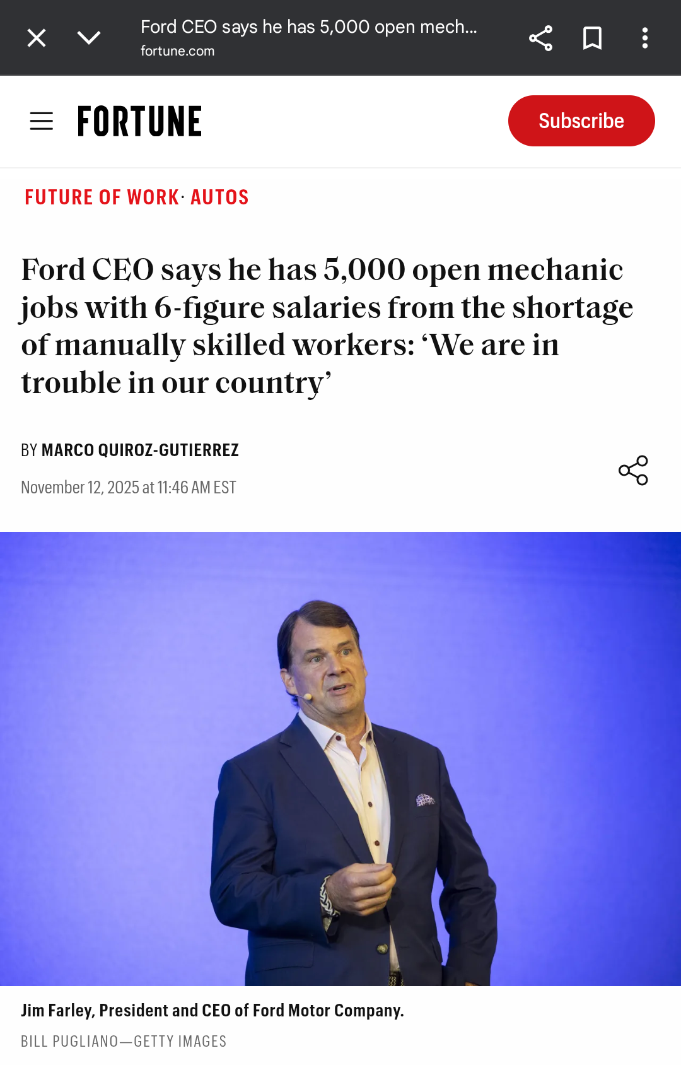View author Marco Quiroz-Gutierrez's profile
This screenshot has height=1065, width=681.
[x=140, y=450]
